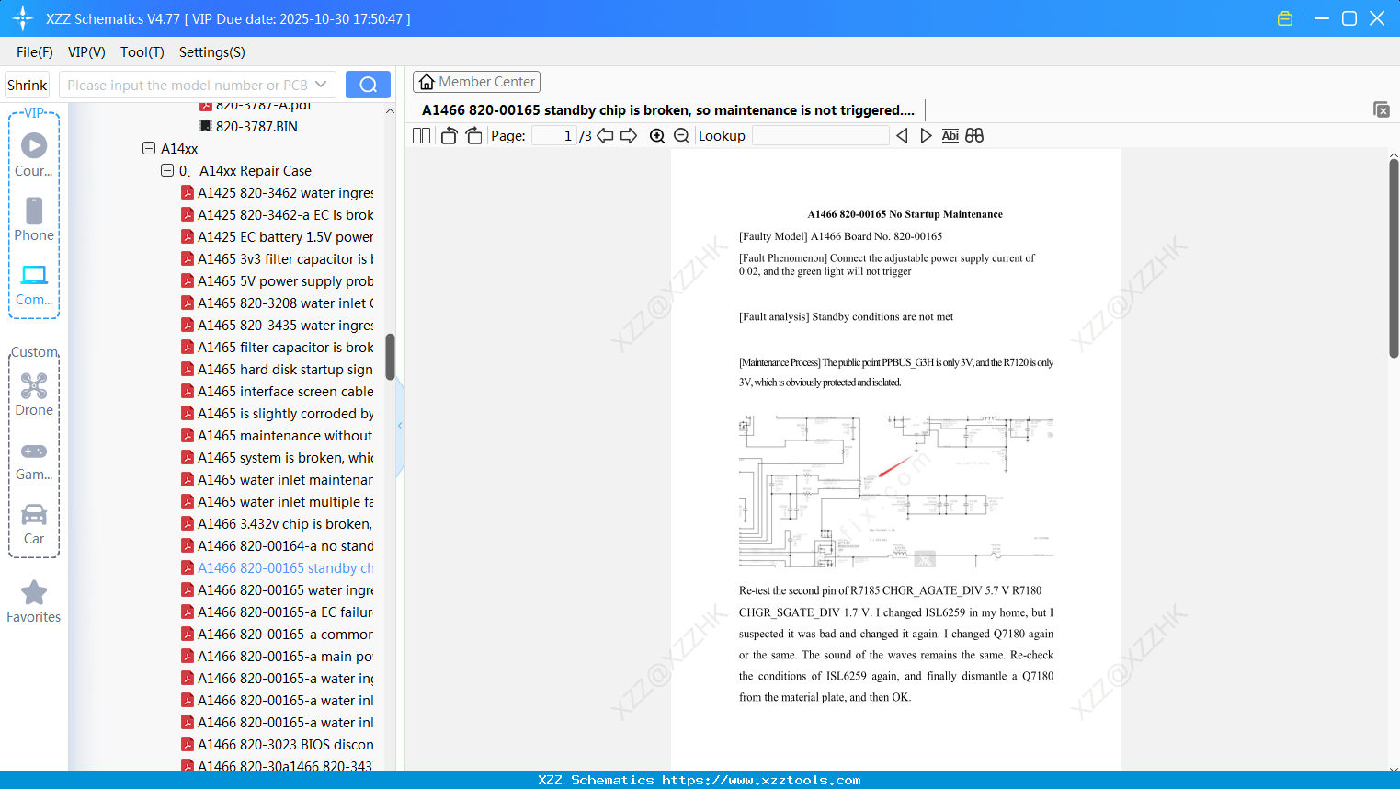Visit www.xzztools.com link in status bar
This screenshot has height=789, width=1400.
tap(761, 780)
